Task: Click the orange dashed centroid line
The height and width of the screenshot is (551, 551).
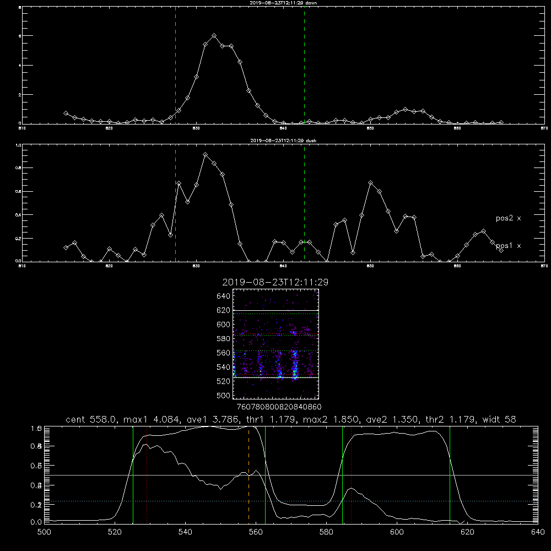Action: click(x=249, y=474)
